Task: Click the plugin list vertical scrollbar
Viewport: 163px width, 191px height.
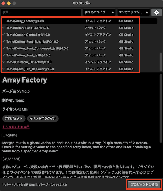Action: point(161,62)
